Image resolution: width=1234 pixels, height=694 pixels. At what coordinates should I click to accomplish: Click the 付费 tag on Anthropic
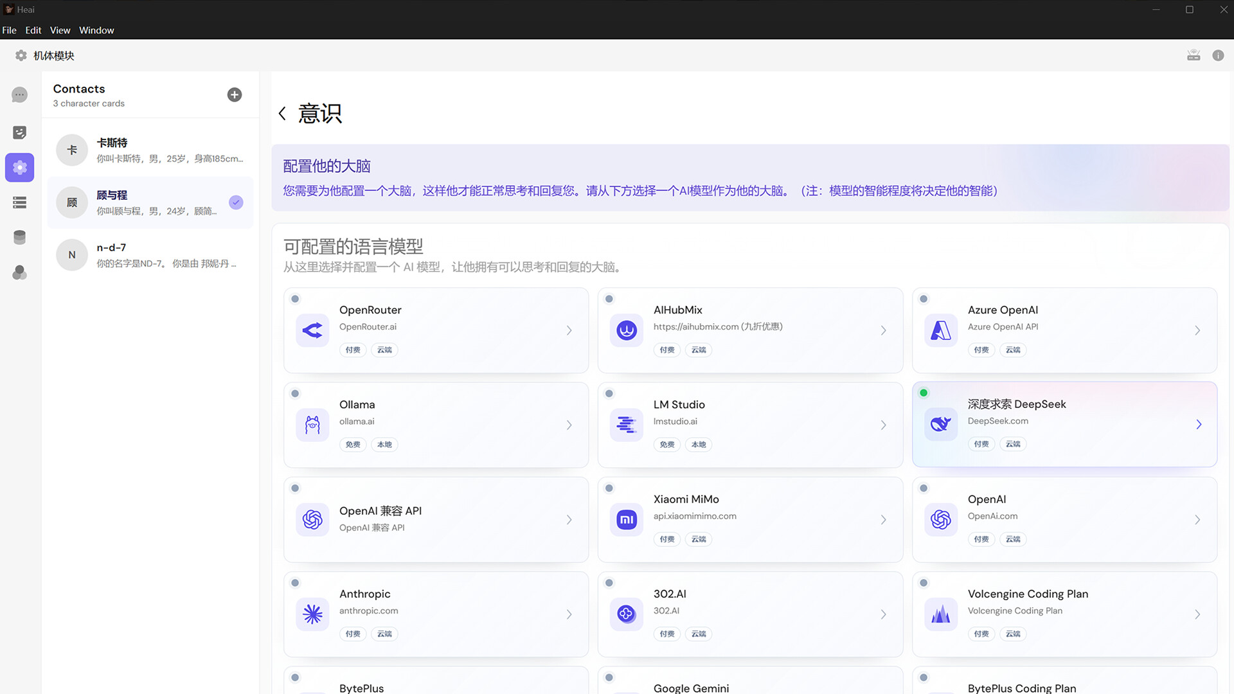pyautogui.click(x=353, y=634)
